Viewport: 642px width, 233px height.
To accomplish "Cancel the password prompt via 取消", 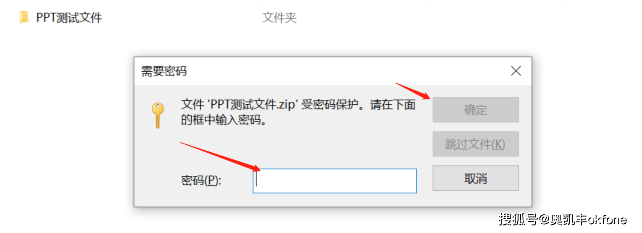I will tap(476, 178).
